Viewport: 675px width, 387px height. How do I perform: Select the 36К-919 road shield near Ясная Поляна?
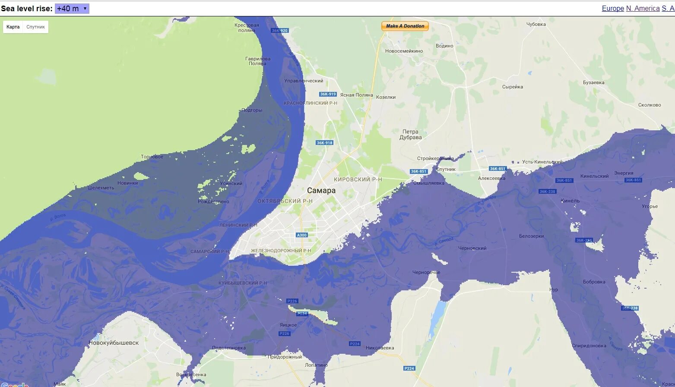click(328, 94)
